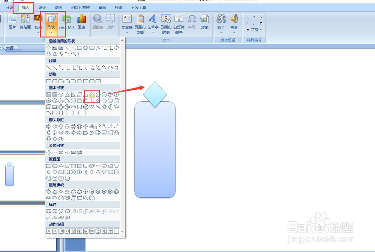
Task: Choose the four-point star in 星与旗帜
Action: 61,192
